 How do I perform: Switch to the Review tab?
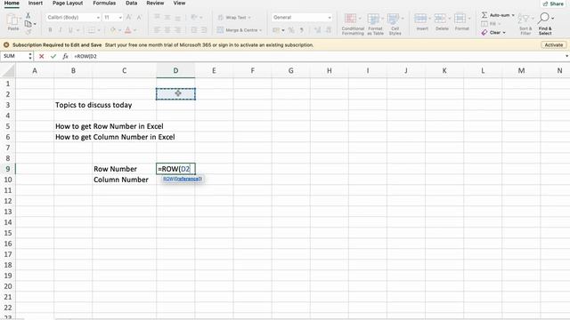[155, 3]
